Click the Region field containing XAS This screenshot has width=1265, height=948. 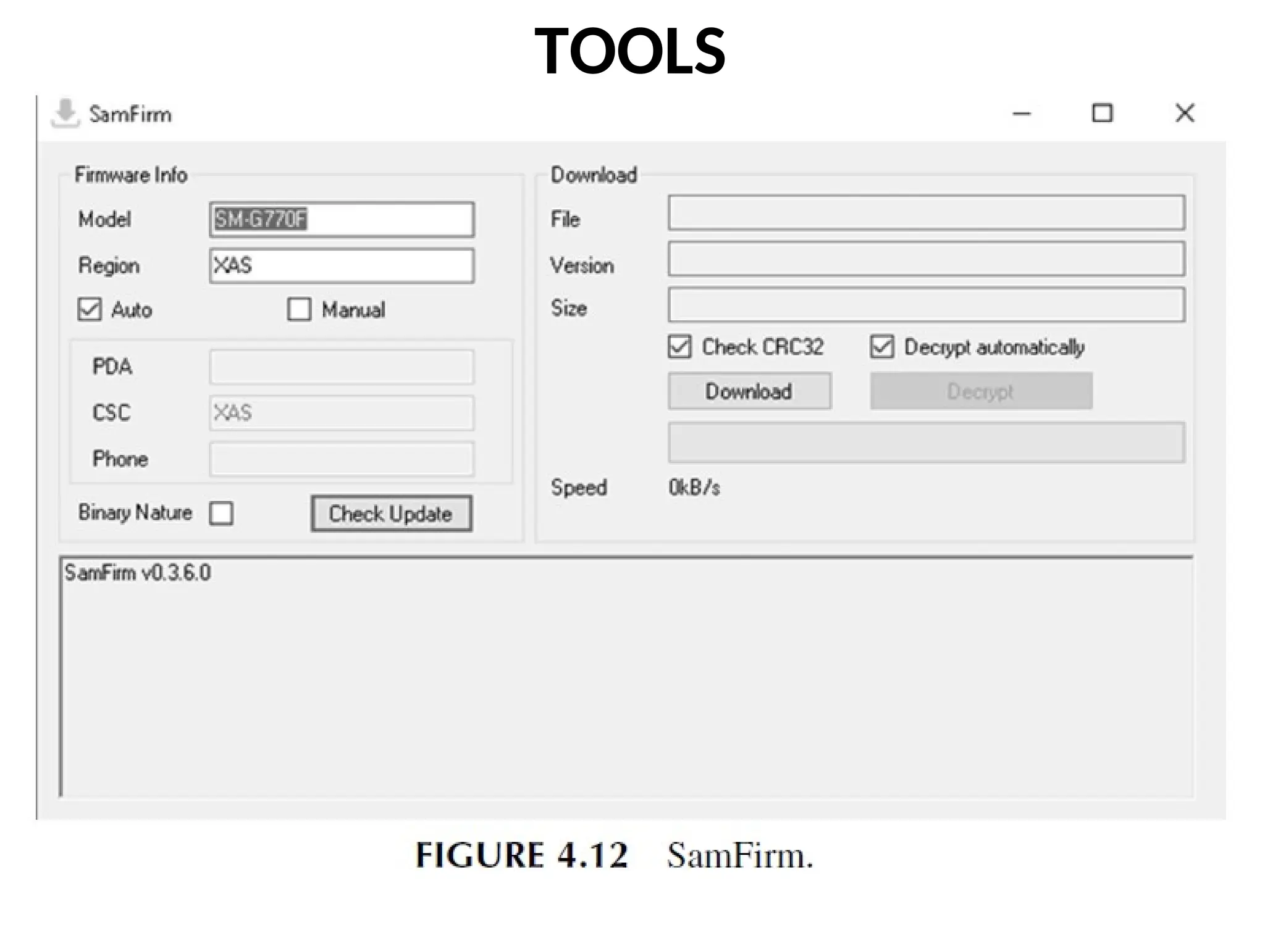[342, 266]
